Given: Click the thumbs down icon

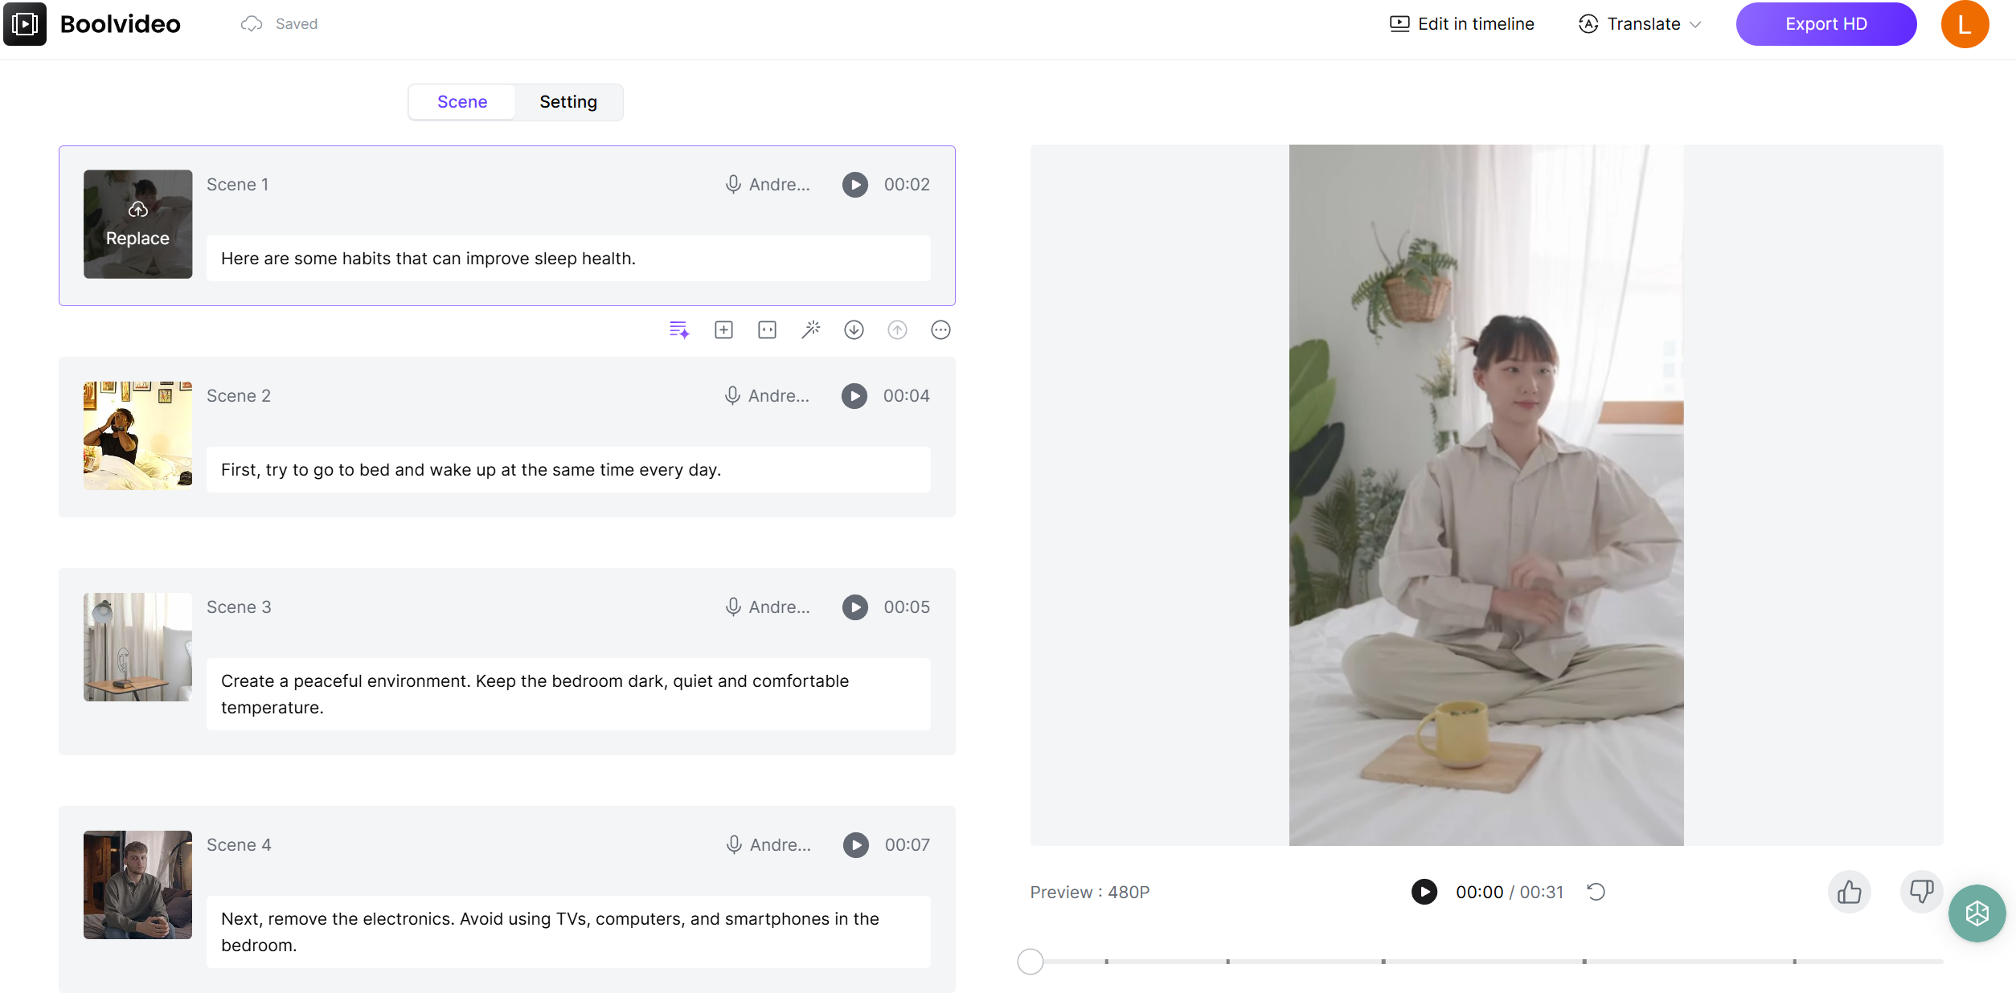Looking at the screenshot, I should (1921, 892).
